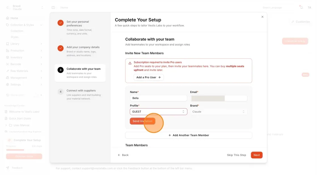Select step 3 'Collaborate with your team'
Image resolution: width=317 pixels, height=175 pixels.
click(80, 73)
